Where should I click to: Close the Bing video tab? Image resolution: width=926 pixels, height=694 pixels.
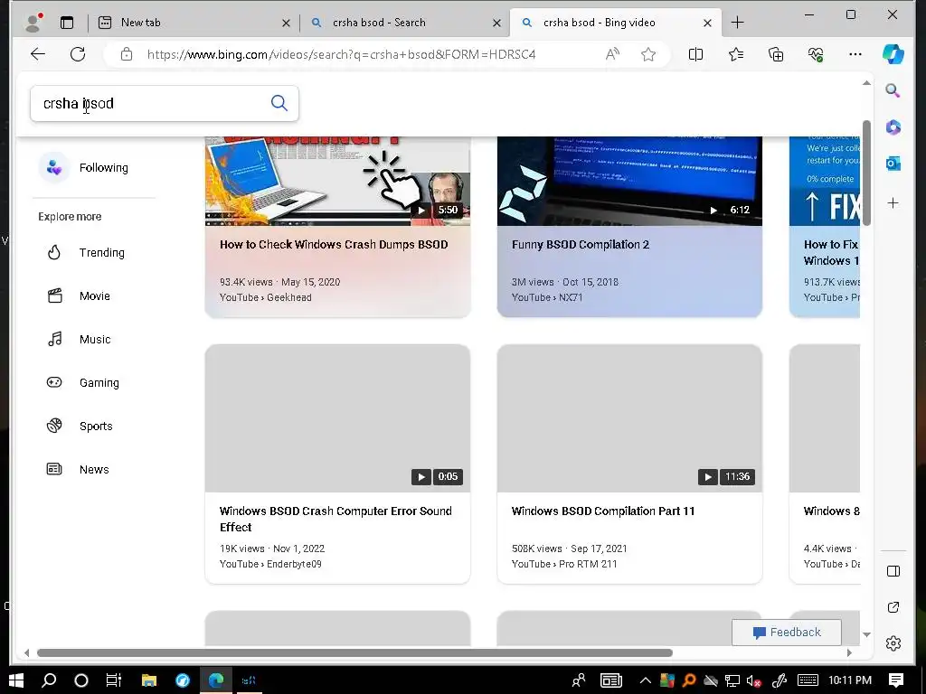tap(707, 23)
